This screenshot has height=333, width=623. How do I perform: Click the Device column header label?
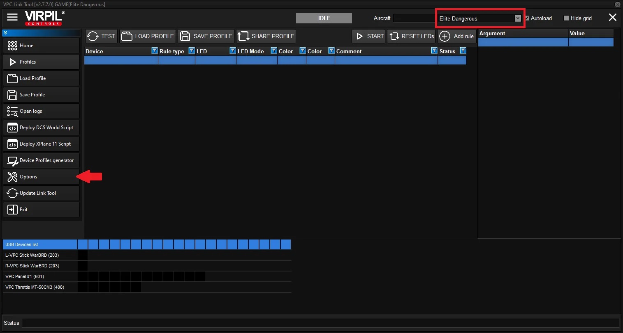(94, 51)
